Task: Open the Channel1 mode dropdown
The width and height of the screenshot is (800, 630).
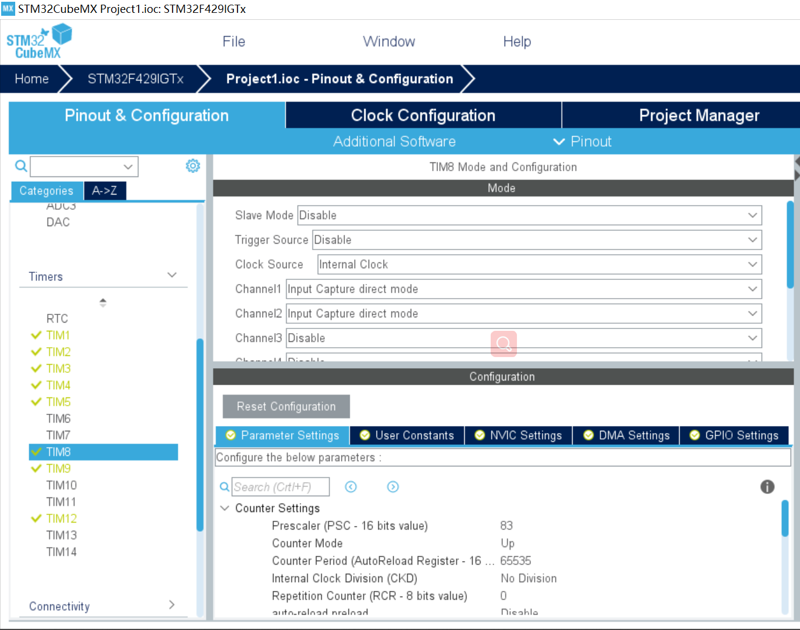Action: click(x=524, y=289)
